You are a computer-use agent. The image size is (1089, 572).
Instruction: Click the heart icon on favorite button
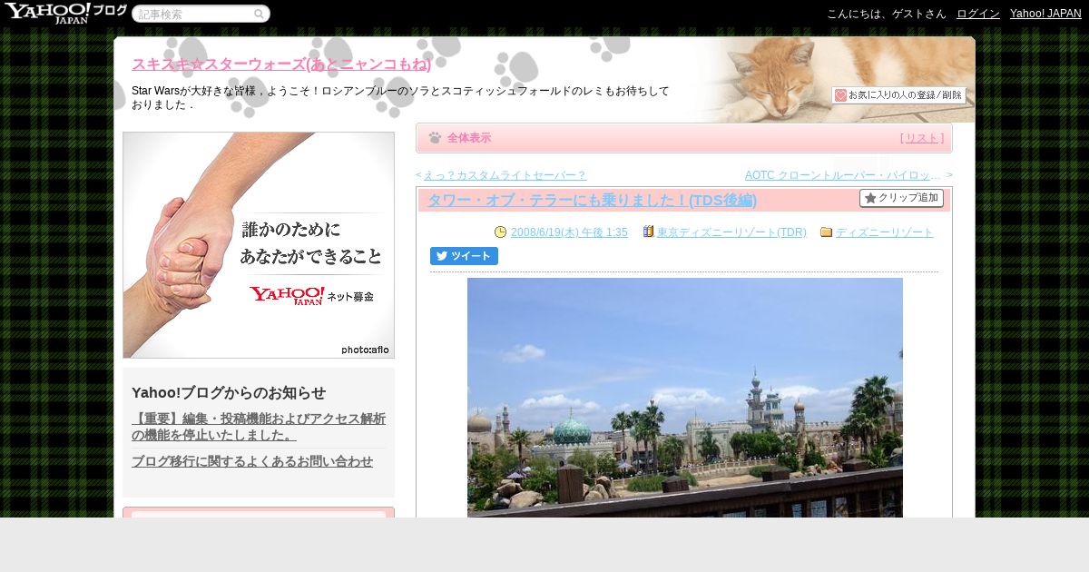pos(840,95)
